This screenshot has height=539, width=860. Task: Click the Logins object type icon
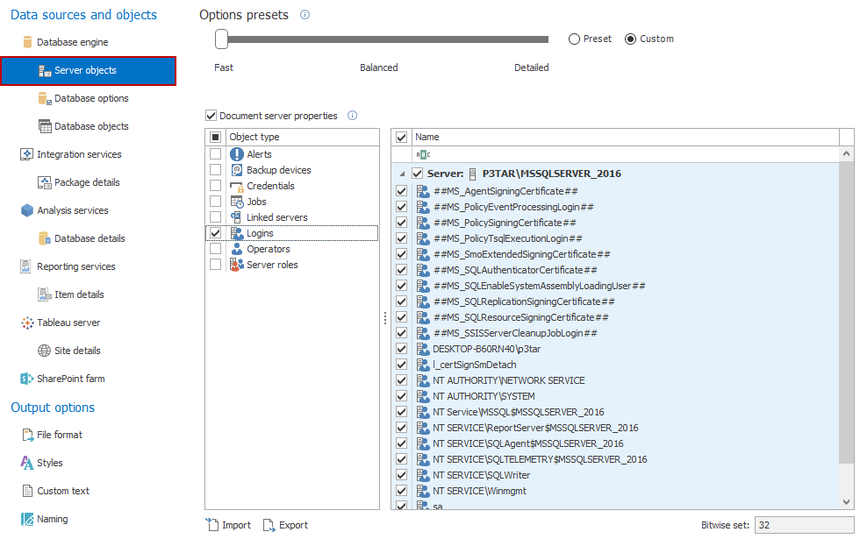click(x=236, y=233)
